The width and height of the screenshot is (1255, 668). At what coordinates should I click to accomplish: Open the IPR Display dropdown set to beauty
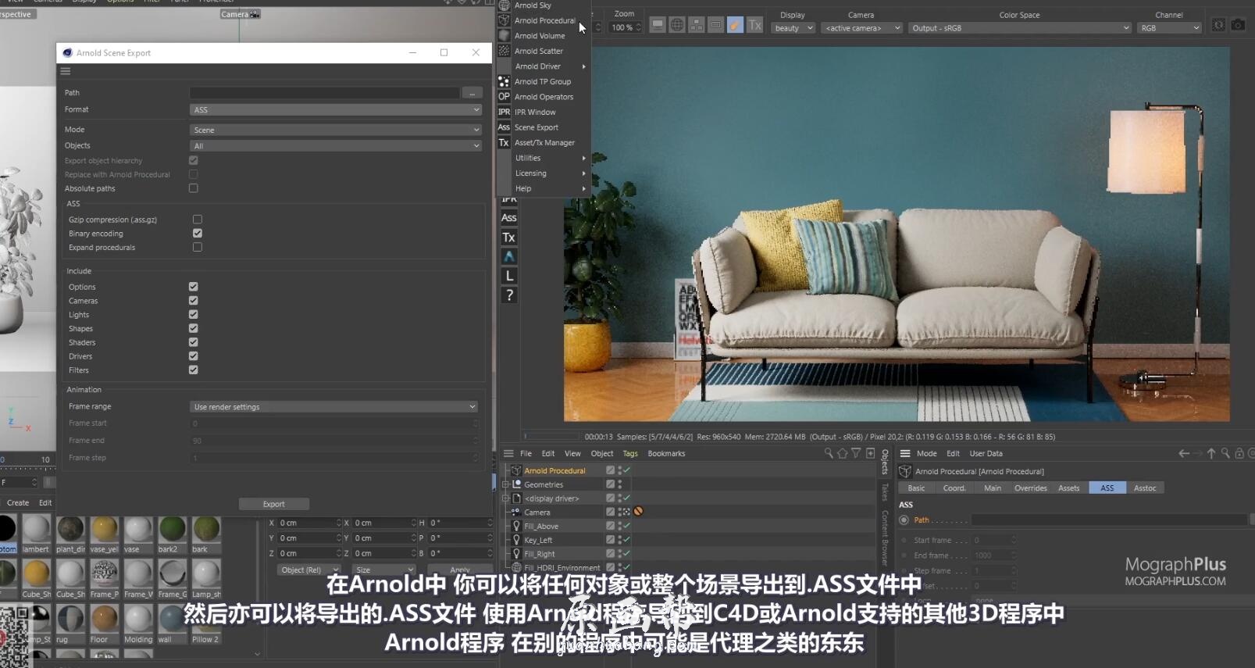(x=793, y=28)
